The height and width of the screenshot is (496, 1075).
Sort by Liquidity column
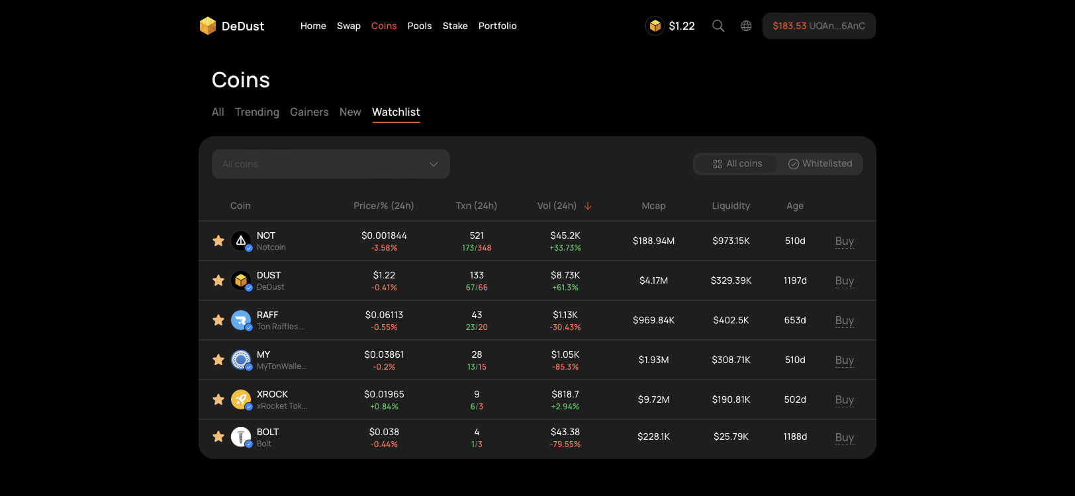731,206
